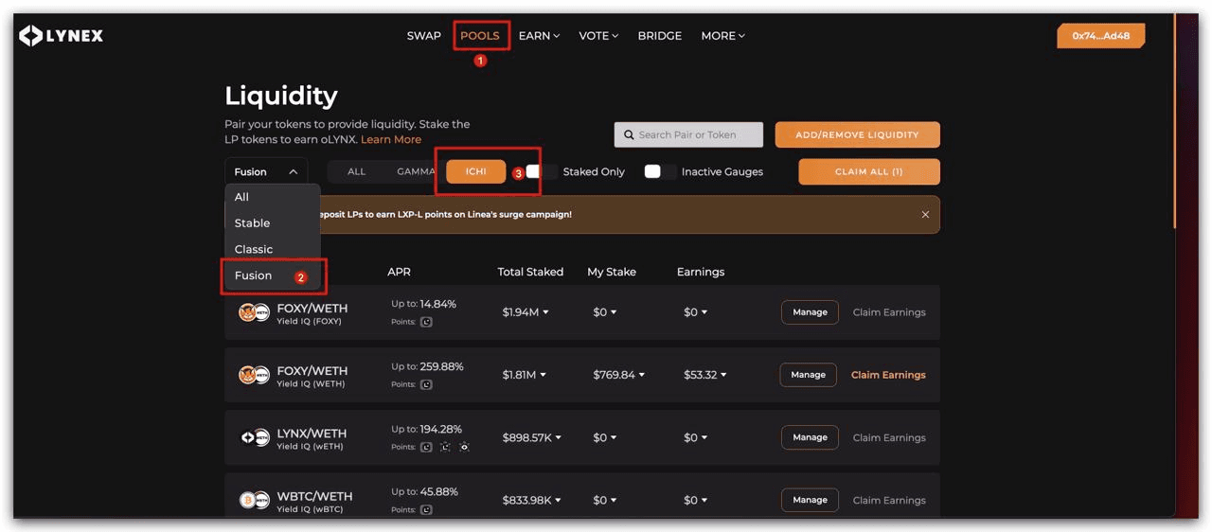Screen dimensions: 1212x532
Task: Focus the Search Pair or Token field
Action: pos(688,134)
